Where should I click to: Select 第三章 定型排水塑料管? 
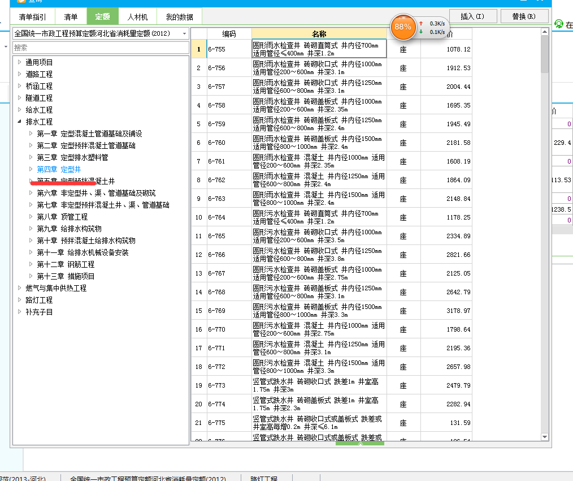(72, 157)
